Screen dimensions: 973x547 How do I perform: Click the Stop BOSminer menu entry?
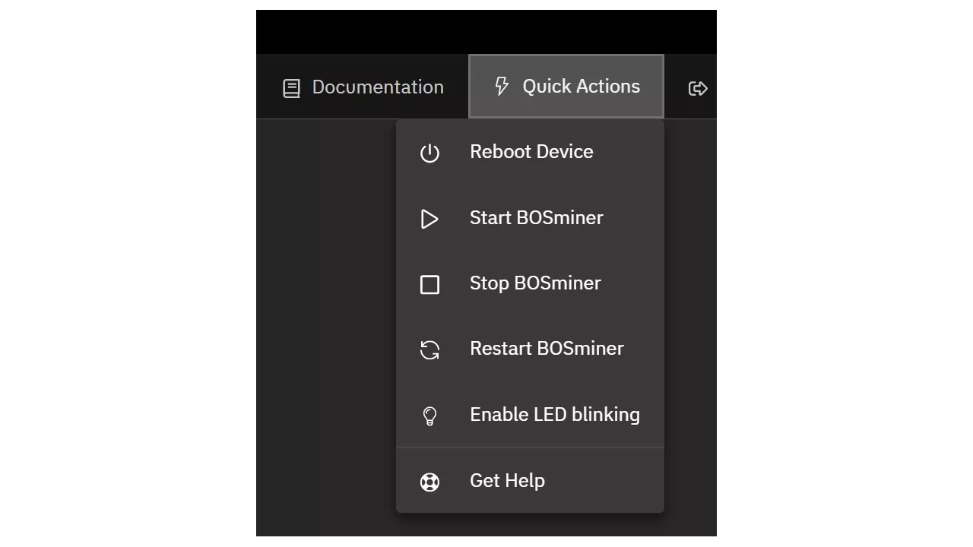[530, 283]
